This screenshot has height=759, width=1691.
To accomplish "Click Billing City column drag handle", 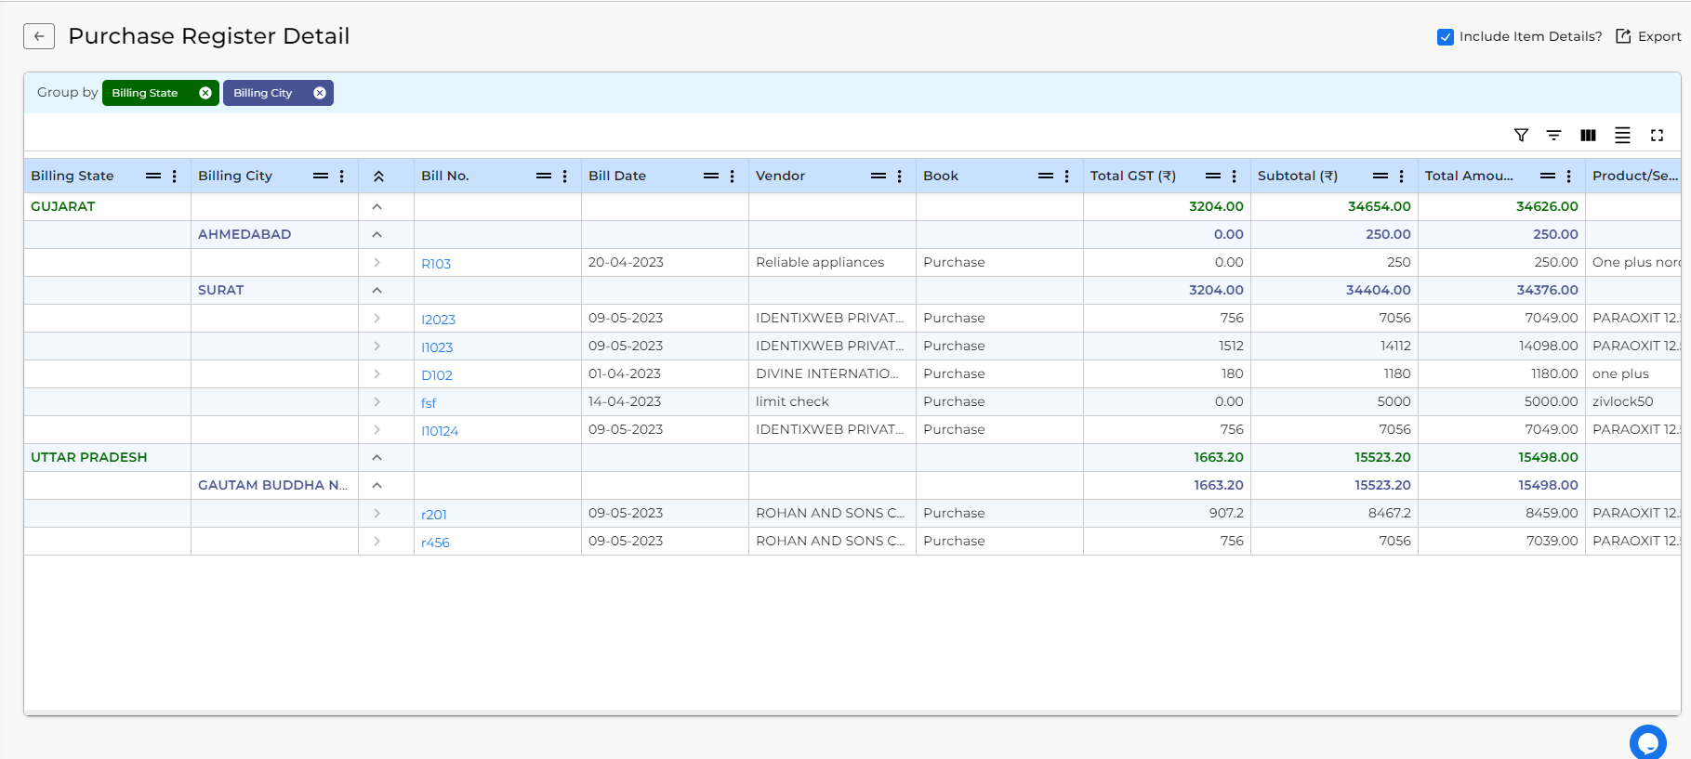I will point(321,176).
